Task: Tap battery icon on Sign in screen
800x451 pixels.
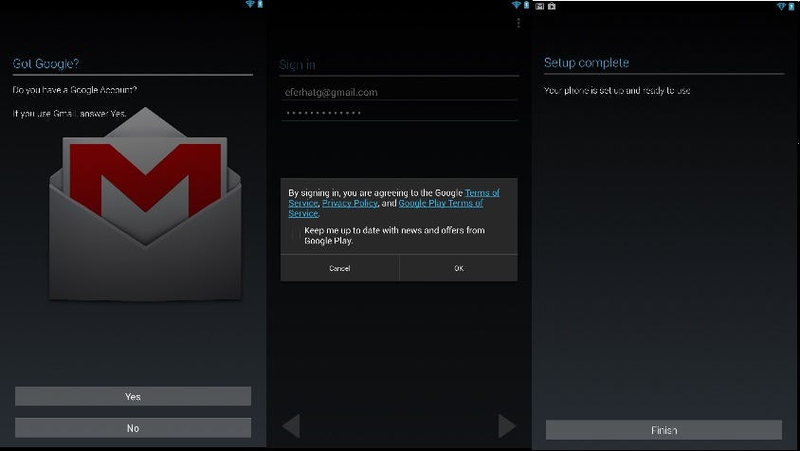Action: pyautogui.click(x=526, y=5)
